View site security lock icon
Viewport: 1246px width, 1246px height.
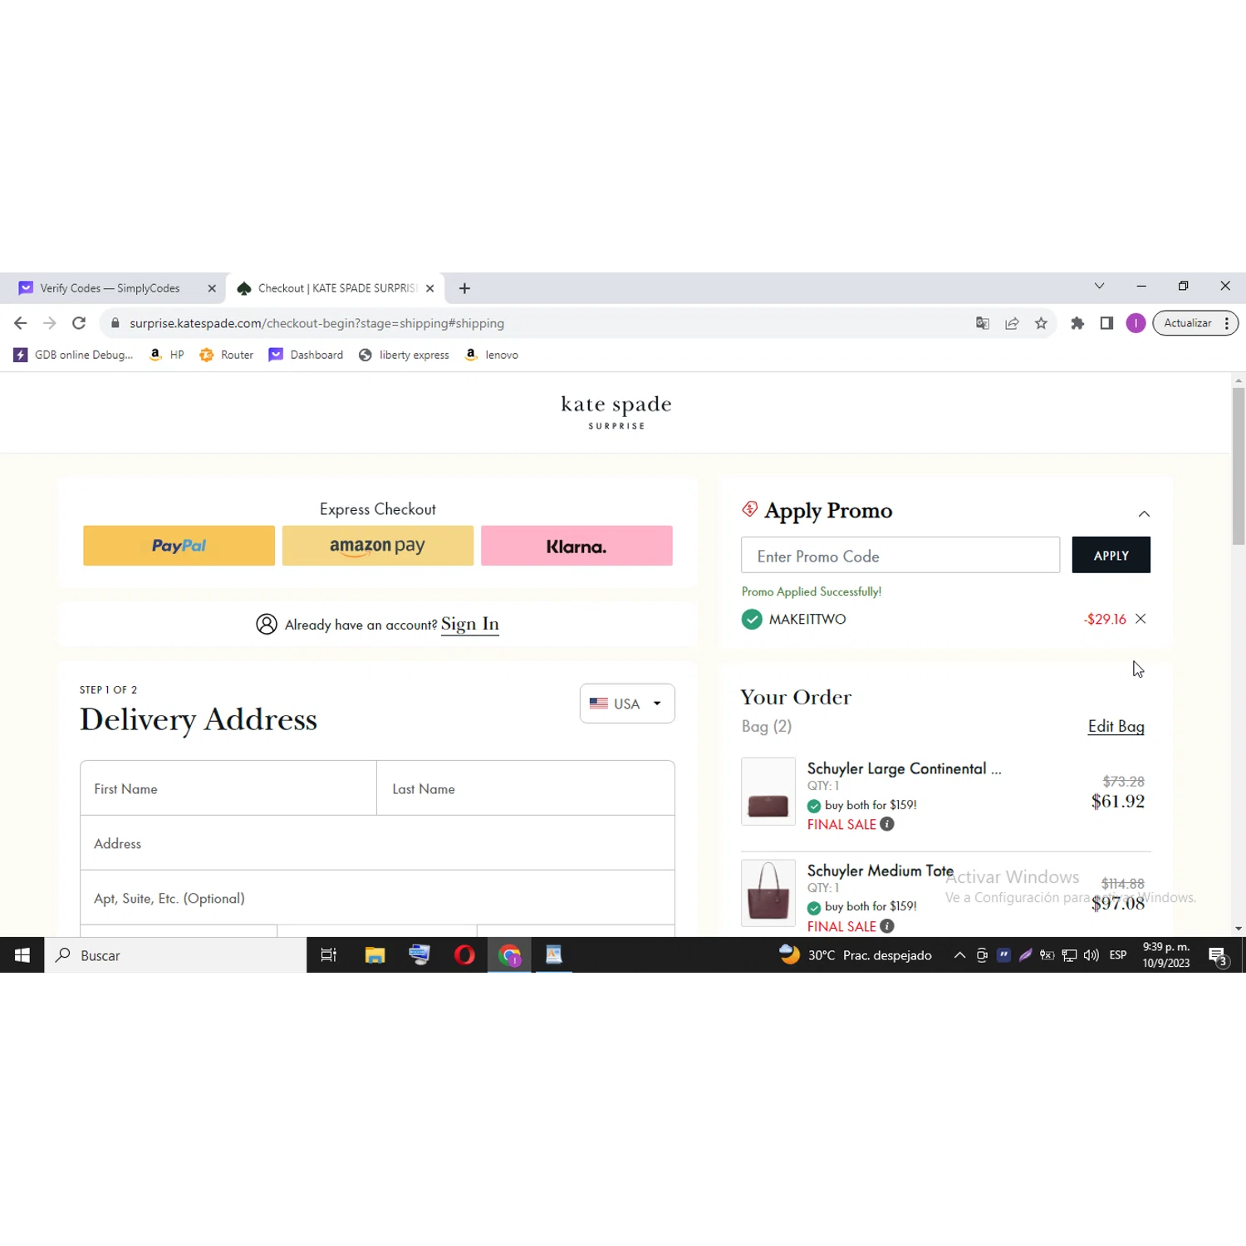click(115, 323)
